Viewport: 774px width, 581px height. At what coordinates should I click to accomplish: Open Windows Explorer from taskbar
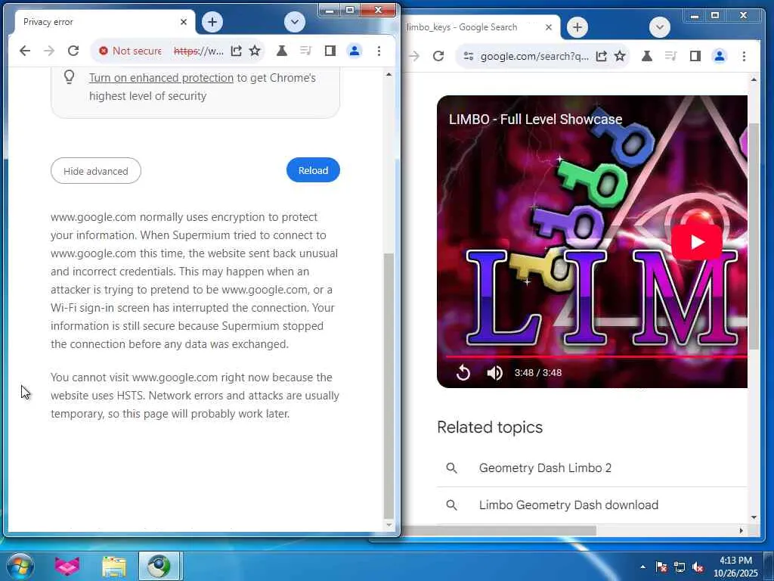113,566
